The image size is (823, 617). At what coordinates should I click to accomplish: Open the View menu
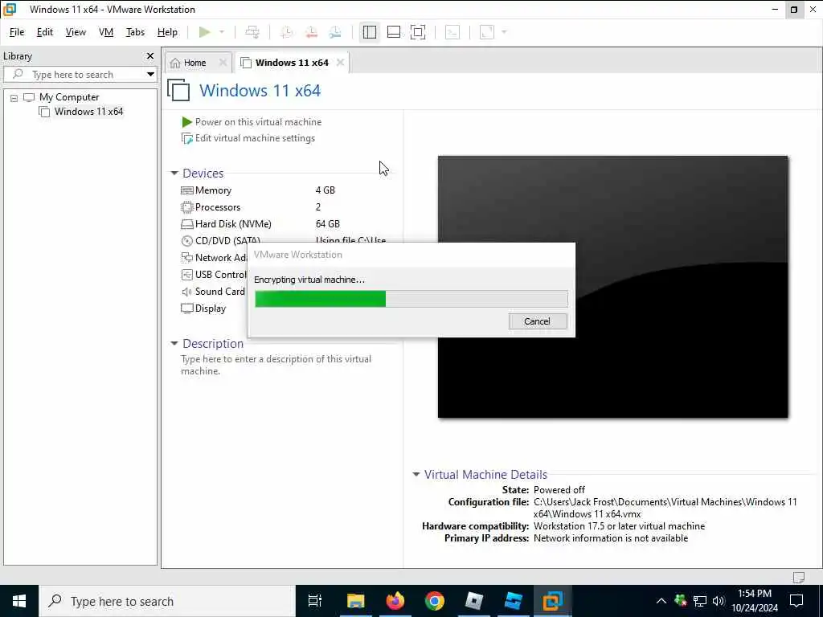[76, 32]
